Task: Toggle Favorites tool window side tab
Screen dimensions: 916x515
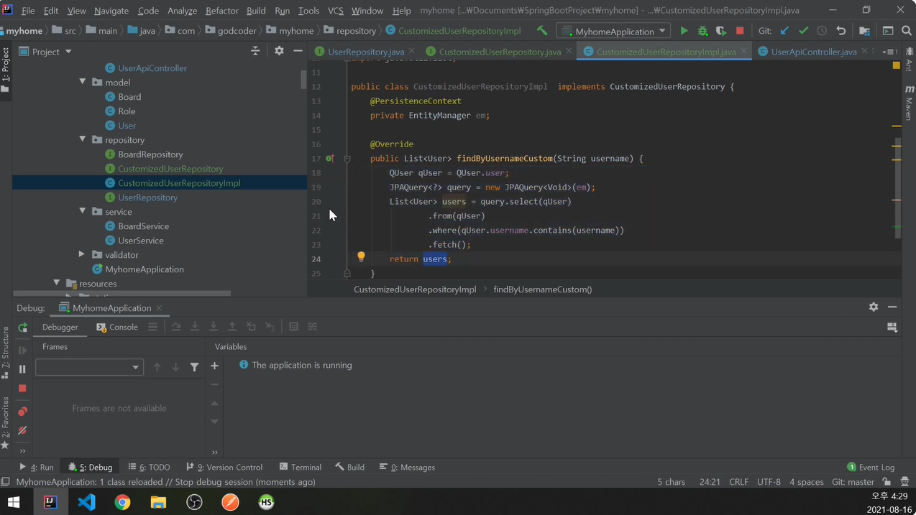Action: click(x=6, y=422)
